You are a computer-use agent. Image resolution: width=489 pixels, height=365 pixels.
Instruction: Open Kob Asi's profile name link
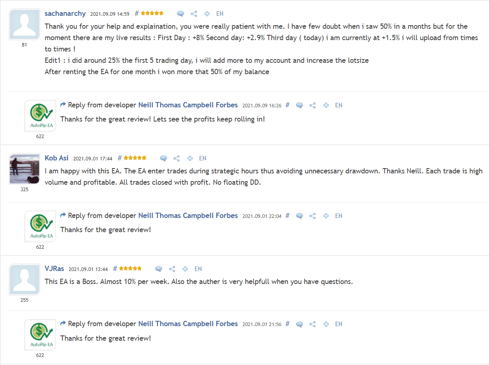point(57,158)
